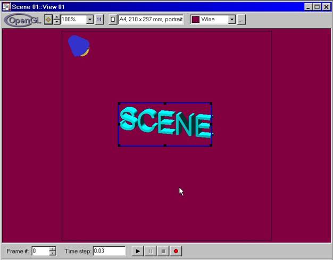The image size is (333, 260).
Task: Click the Wine color swatch
Action: pyautogui.click(x=195, y=20)
